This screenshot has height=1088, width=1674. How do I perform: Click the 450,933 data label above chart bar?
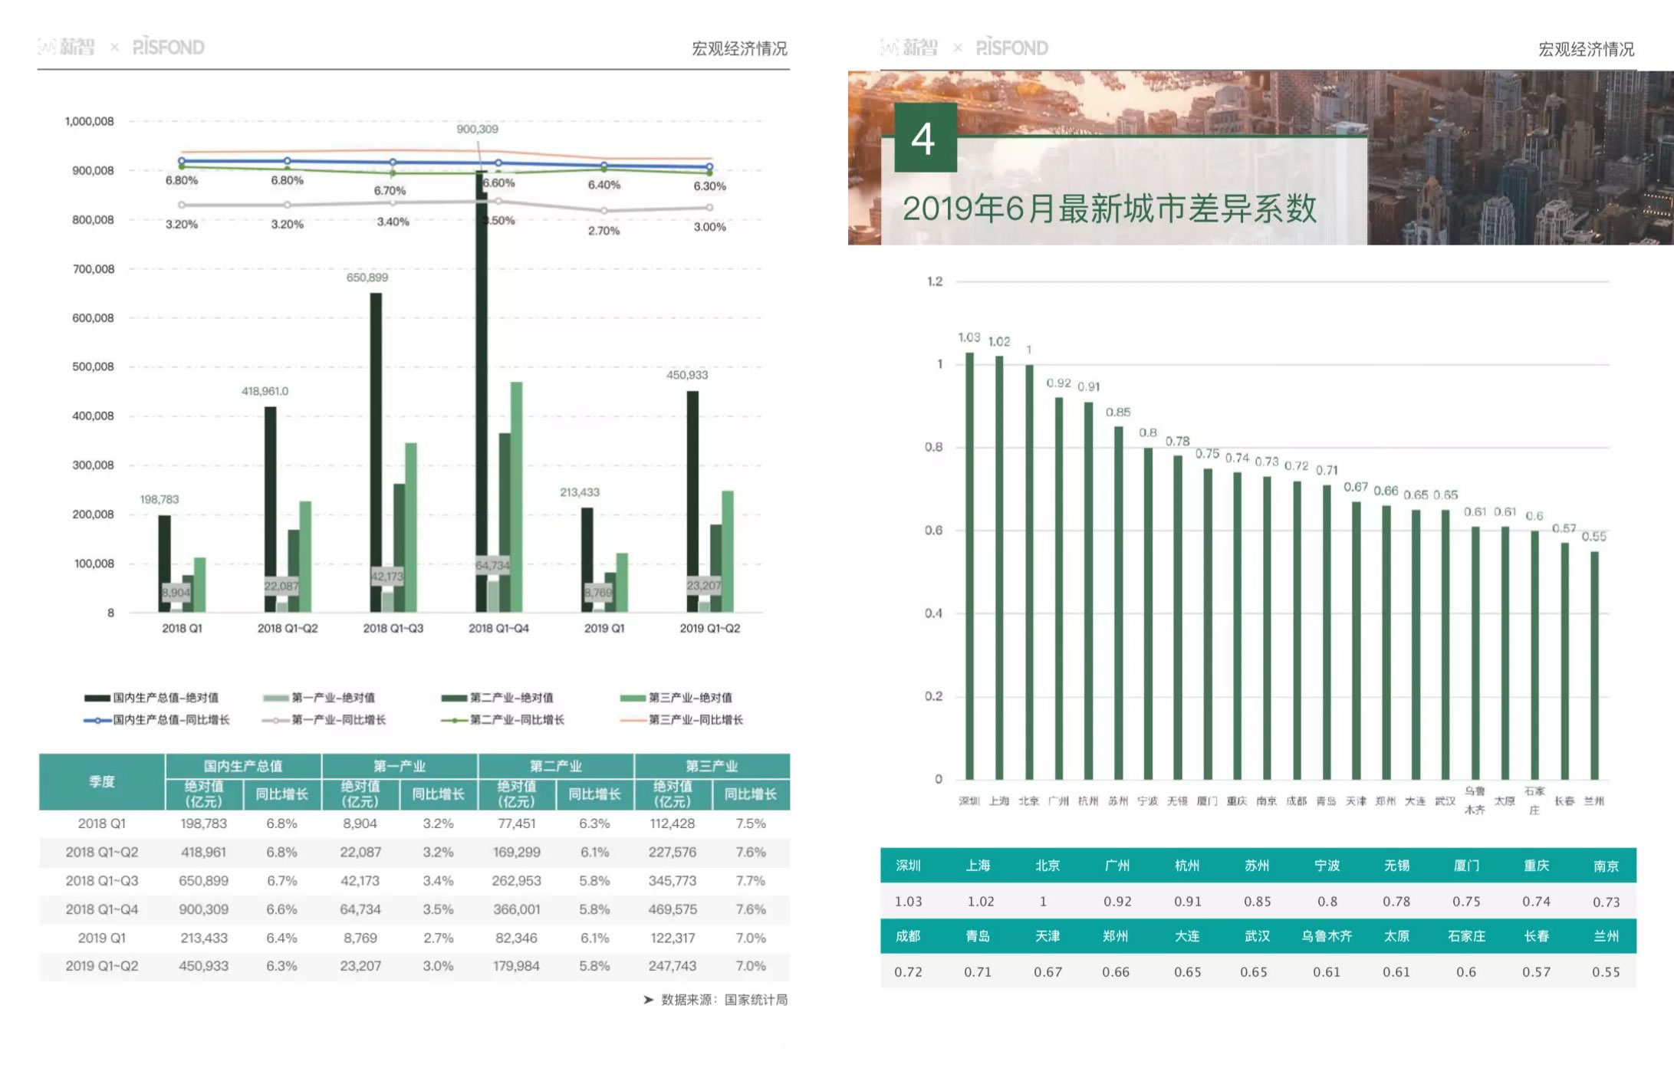[x=687, y=375]
